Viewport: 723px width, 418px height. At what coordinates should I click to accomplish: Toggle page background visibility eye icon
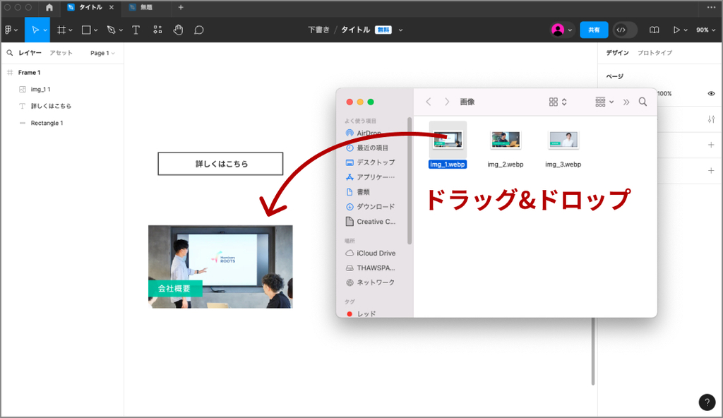[711, 93]
